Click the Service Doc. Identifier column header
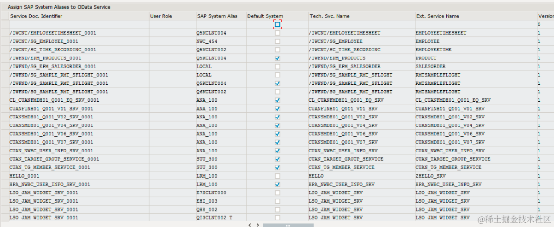The image size is (554, 227). tap(78, 16)
